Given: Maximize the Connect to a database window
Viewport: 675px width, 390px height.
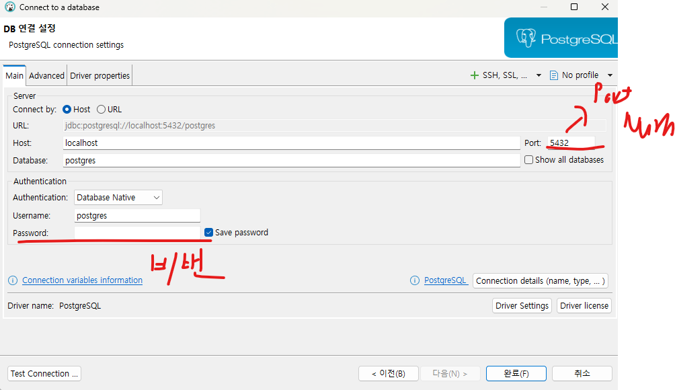Looking at the screenshot, I should pyautogui.click(x=574, y=7).
